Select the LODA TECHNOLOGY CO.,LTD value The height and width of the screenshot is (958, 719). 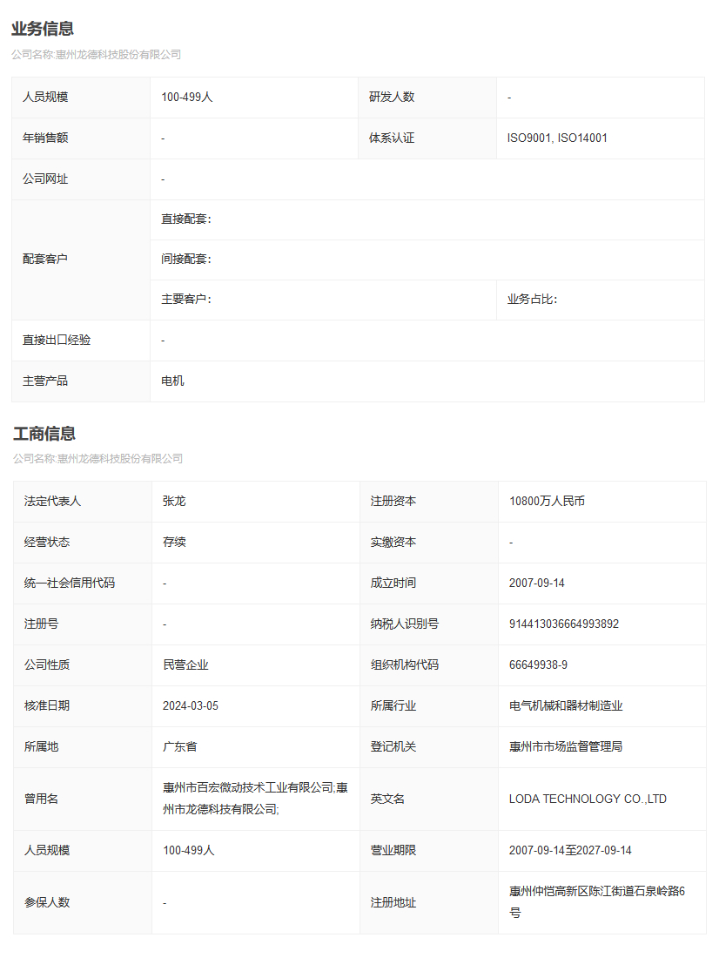588,799
